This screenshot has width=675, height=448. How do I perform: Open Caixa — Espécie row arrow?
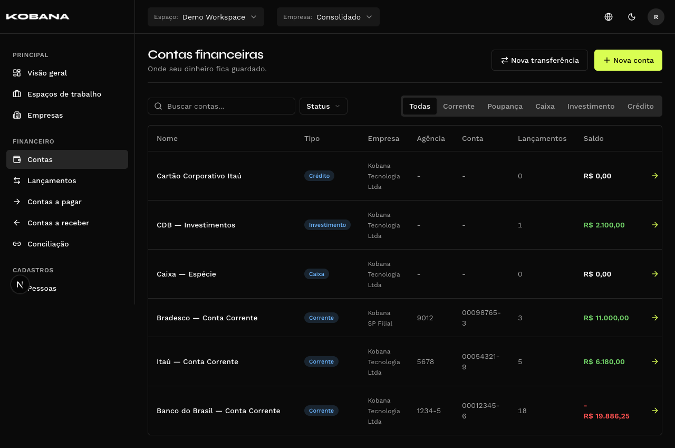pyautogui.click(x=655, y=274)
